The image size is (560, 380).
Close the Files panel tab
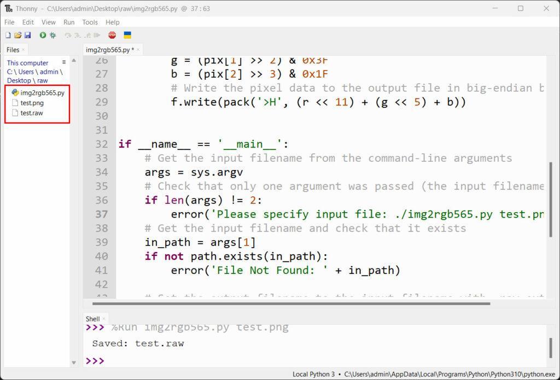[x=23, y=50]
